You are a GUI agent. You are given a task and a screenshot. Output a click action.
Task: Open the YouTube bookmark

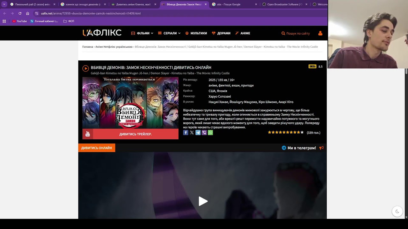click(x=20, y=21)
